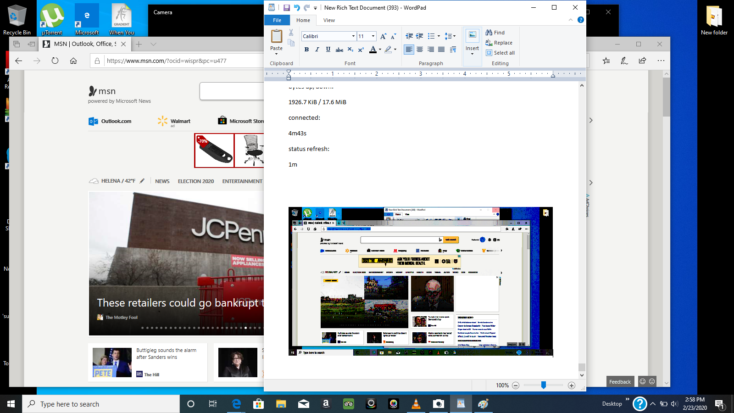The image size is (734, 413).
Task: Switch to the View ribbon tab
Action: (x=329, y=20)
